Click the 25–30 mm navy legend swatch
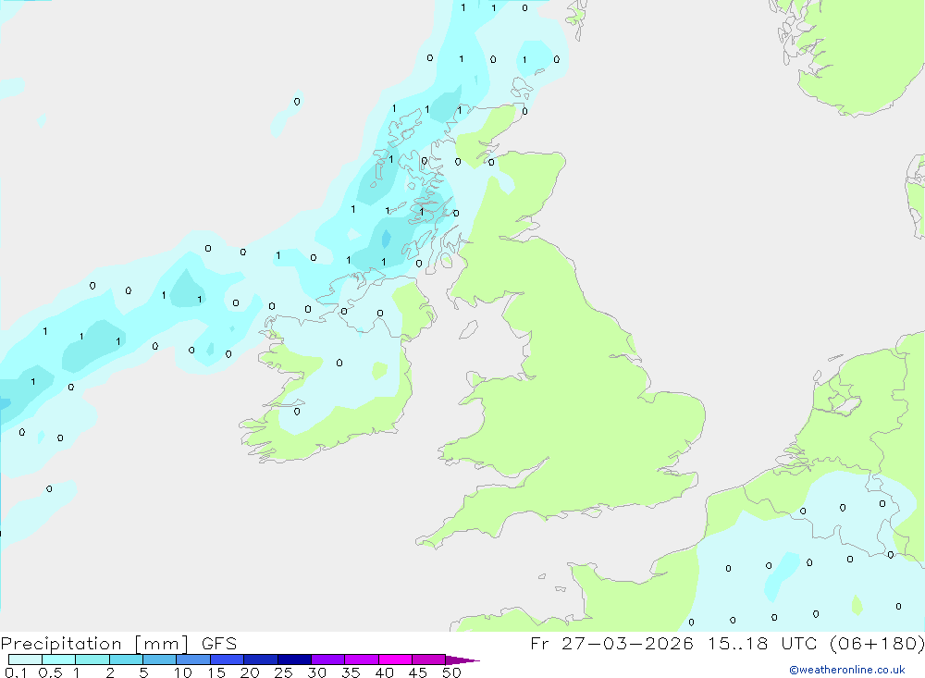This screenshot has height=678, width=925. [294, 660]
